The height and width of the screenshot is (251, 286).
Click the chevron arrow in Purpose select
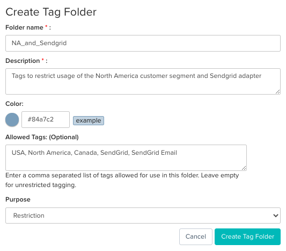coord(276,216)
